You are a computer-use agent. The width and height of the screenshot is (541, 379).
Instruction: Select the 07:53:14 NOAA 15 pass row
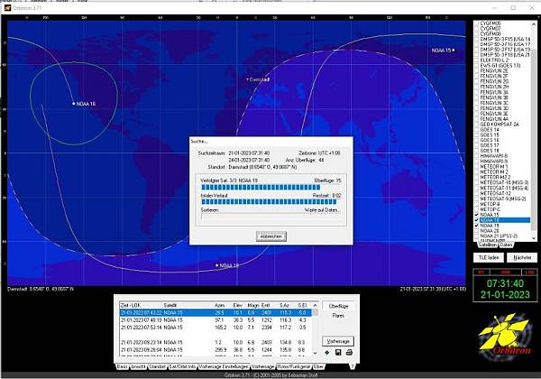pyautogui.click(x=215, y=328)
